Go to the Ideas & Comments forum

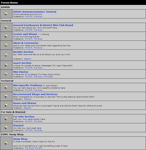tap(26, 43)
